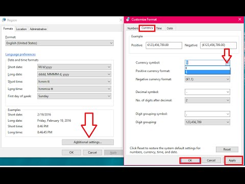This screenshot has width=245, height=184.
Task: Open the First day of week dropdown
Action: (74, 96)
